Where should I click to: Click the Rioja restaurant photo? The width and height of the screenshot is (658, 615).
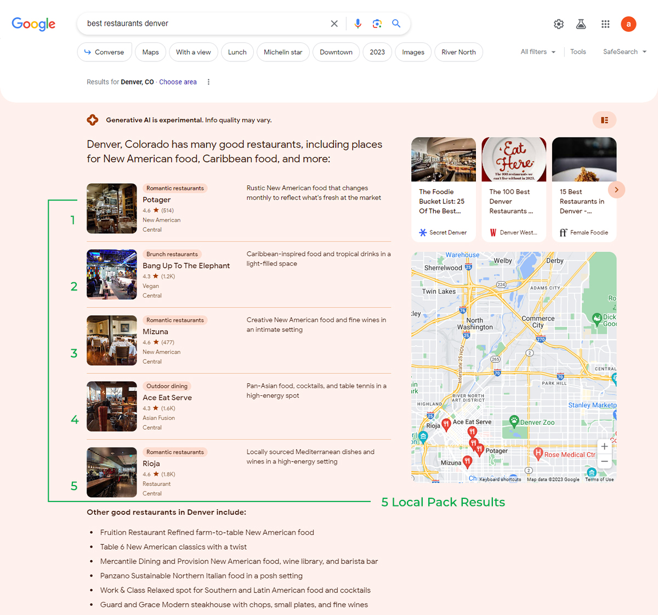112,472
